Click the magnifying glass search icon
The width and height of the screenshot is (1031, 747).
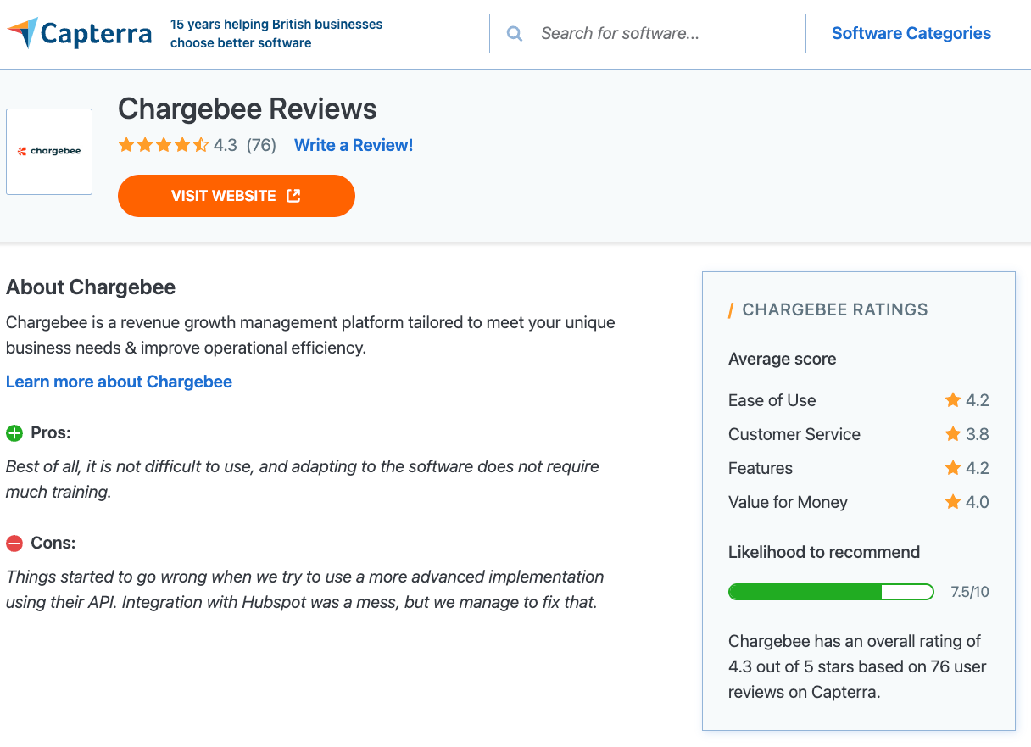pyautogui.click(x=515, y=33)
